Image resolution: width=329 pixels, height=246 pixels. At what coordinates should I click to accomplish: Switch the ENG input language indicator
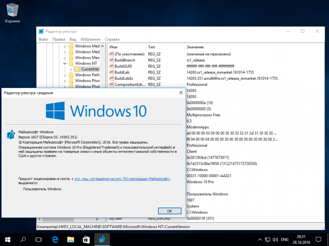pyautogui.click(x=285, y=239)
